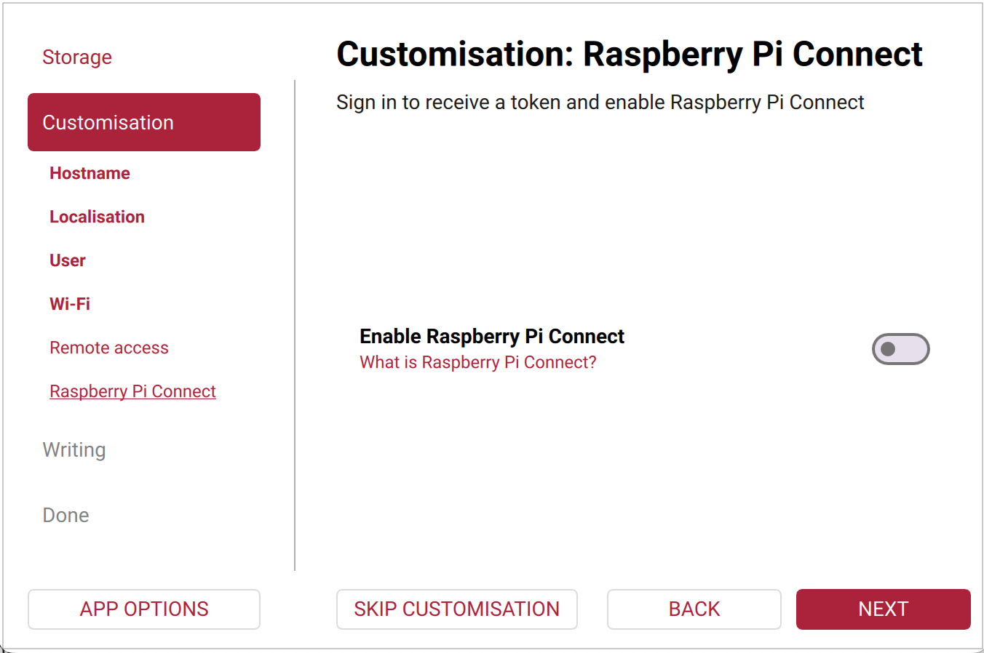This screenshot has width=984, height=653.
Task: Open APP OPTIONS
Action: click(143, 609)
